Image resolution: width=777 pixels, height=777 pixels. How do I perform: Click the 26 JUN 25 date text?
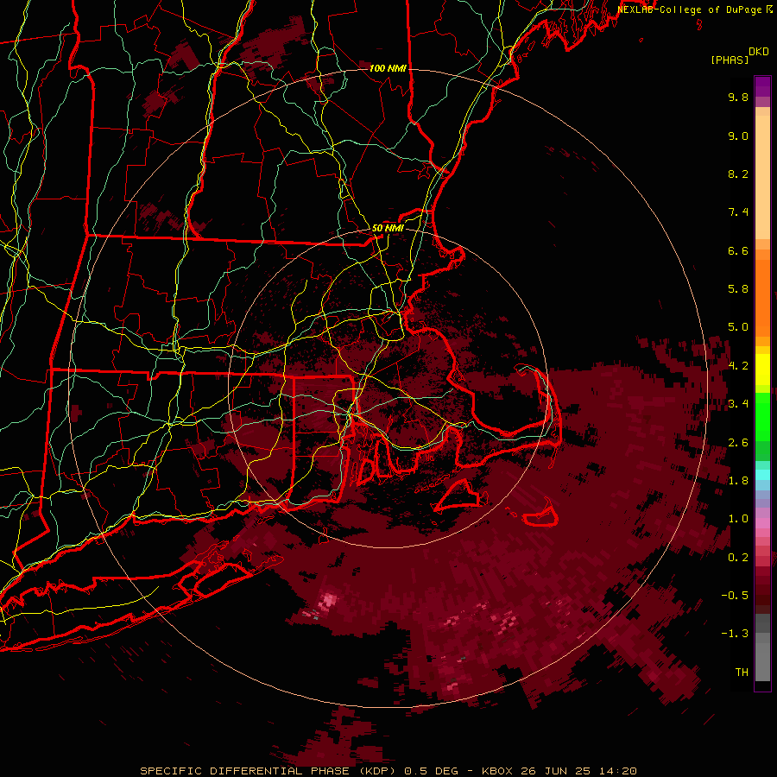555,771
